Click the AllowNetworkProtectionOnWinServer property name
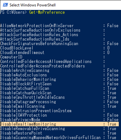Image resolution: width=121 pixels, height=140 pixels. tap(37, 26)
